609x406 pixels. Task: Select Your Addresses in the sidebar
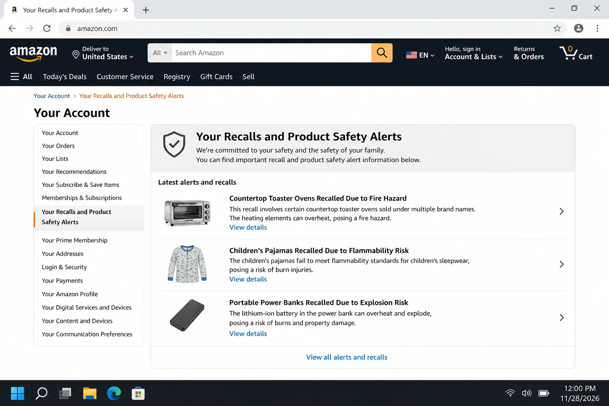tap(63, 254)
